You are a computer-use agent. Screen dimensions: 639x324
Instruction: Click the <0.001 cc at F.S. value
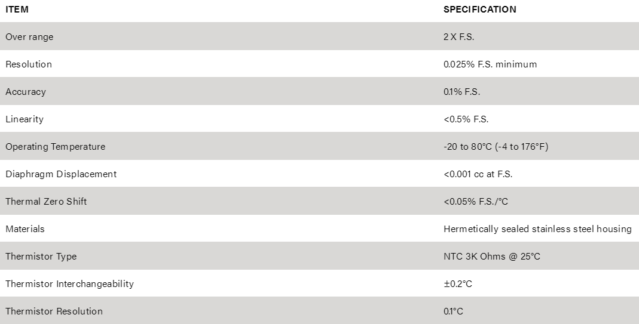click(478, 174)
